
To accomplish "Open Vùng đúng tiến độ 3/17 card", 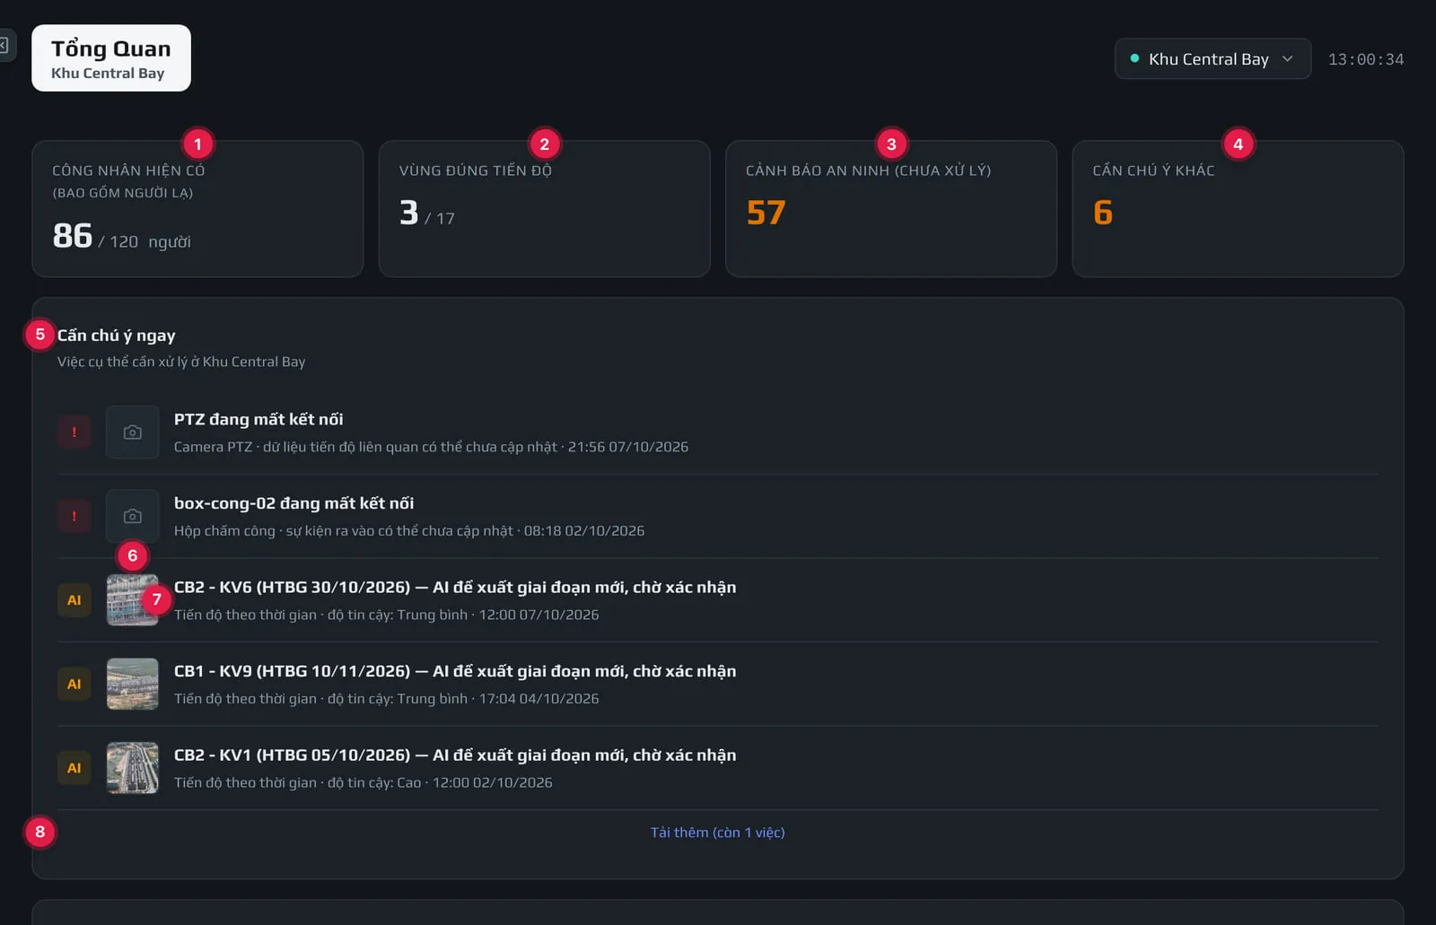I will tap(544, 208).
